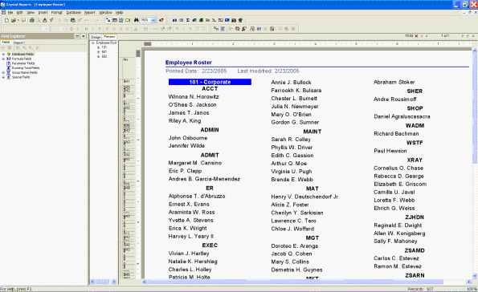The image size is (478, 292).
Task: Select the Fields tab in Field Explorer
Action: tap(6, 43)
